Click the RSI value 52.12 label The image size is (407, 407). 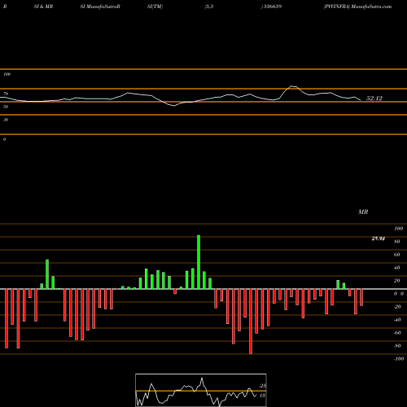374,98
